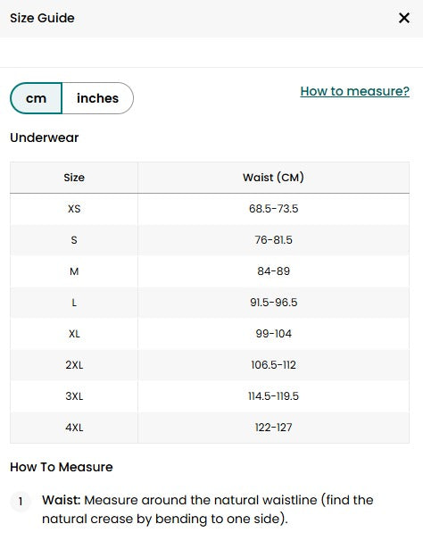Click the L size label
Viewport: 423px width, 549px height.
pos(74,303)
